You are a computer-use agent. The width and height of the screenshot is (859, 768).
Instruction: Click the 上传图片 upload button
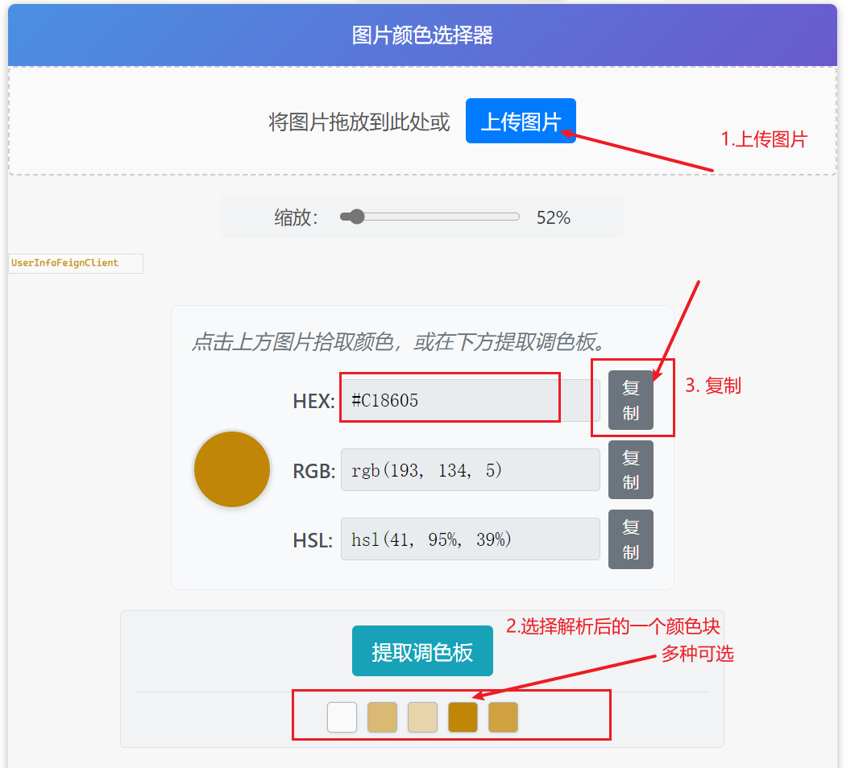click(521, 122)
